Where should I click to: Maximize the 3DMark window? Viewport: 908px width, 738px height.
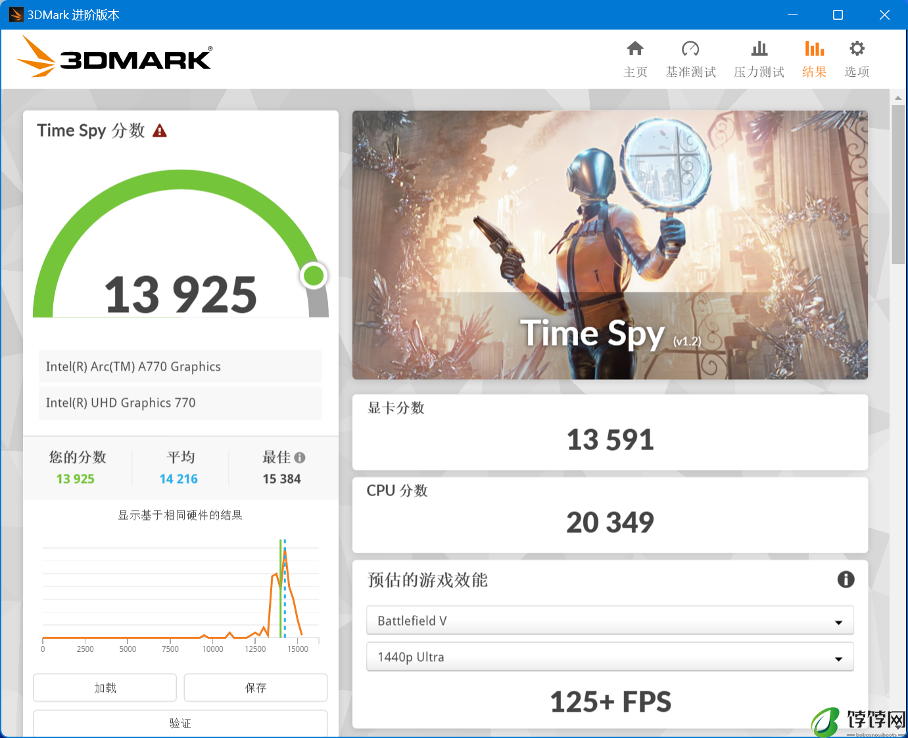838,14
